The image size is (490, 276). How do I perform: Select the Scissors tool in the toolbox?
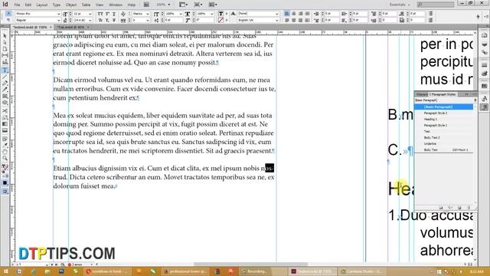(5, 110)
